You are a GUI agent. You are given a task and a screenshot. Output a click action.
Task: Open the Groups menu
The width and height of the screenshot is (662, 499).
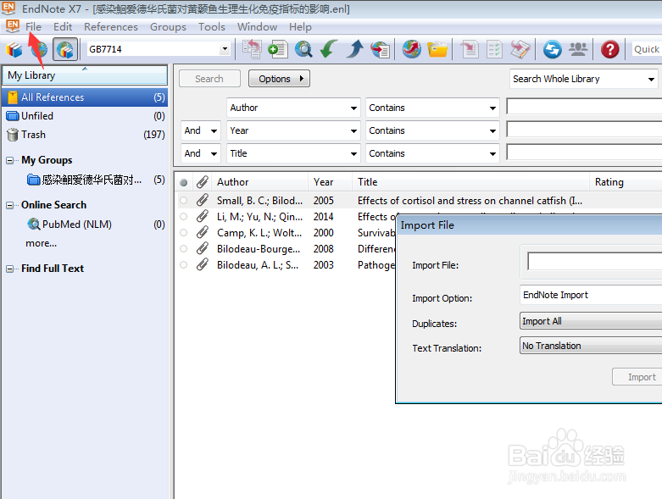[168, 26]
